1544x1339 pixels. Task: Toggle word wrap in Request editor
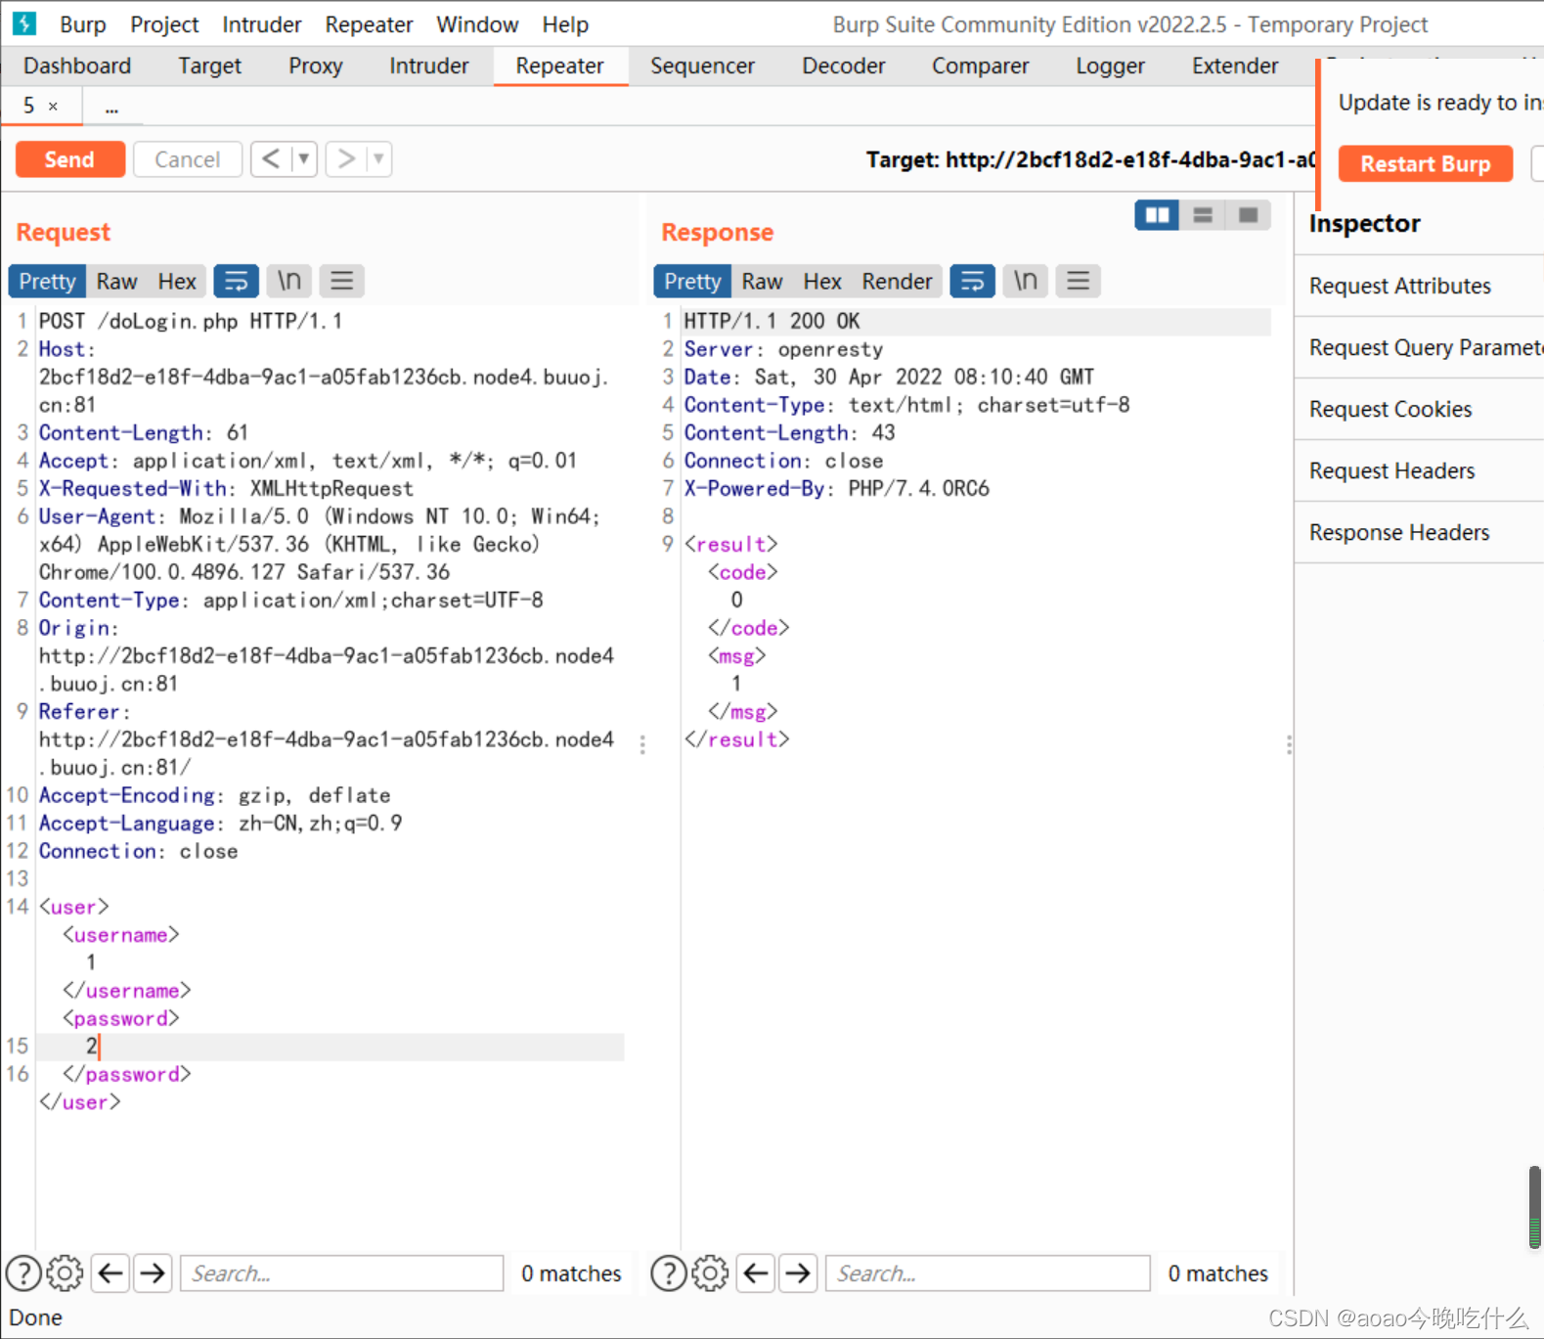pos(236,281)
